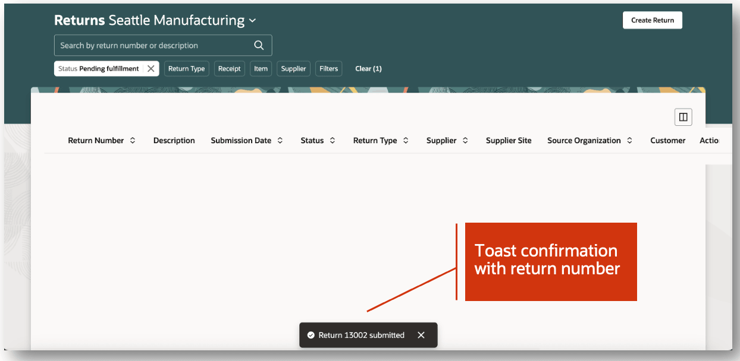Remove the Pending fulfillment status filter
The width and height of the screenshot is (740, 361).
pos(151,69)
